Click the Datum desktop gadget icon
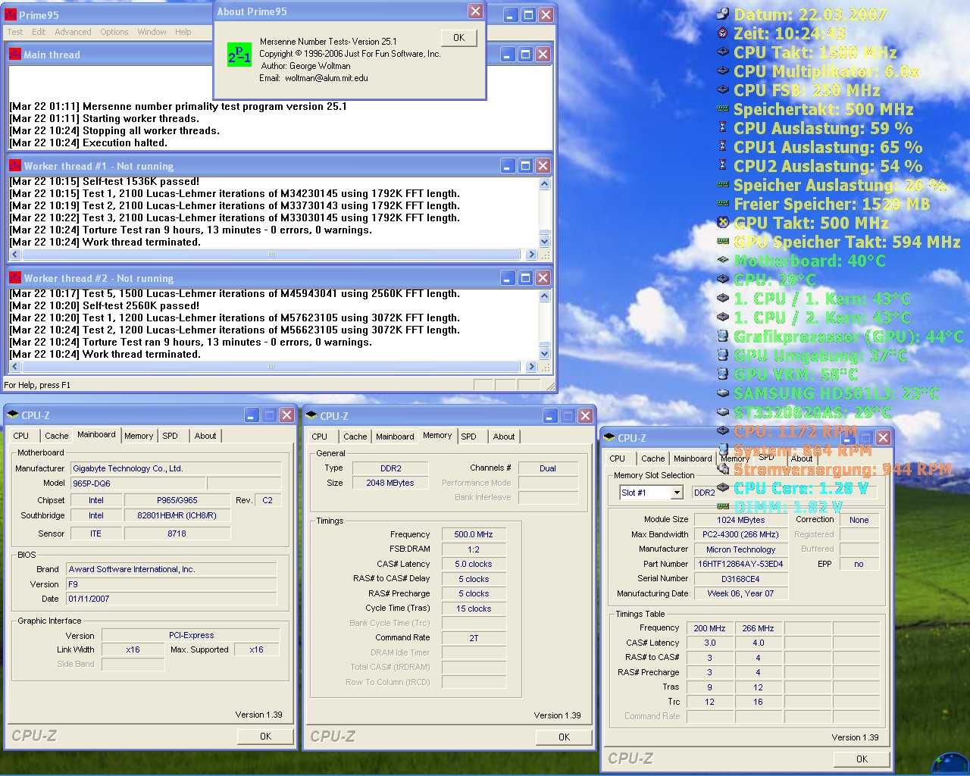 (723, 14)
